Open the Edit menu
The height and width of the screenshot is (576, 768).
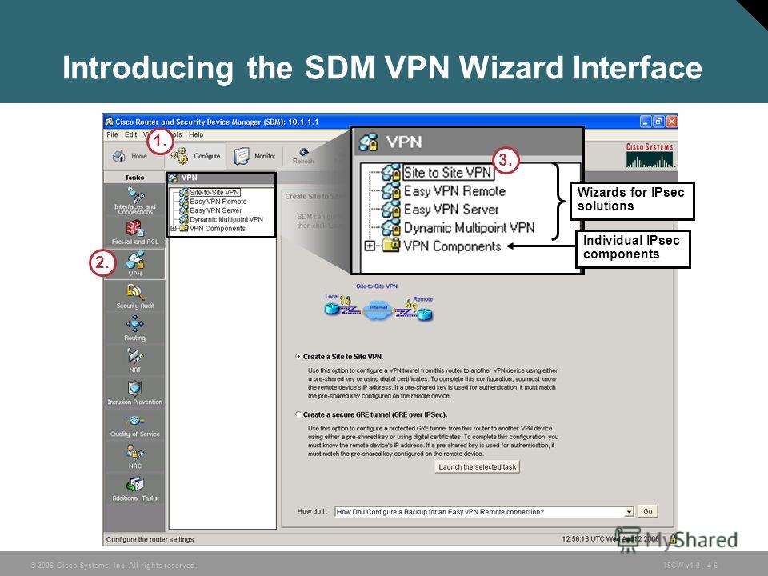coord(130,134)
